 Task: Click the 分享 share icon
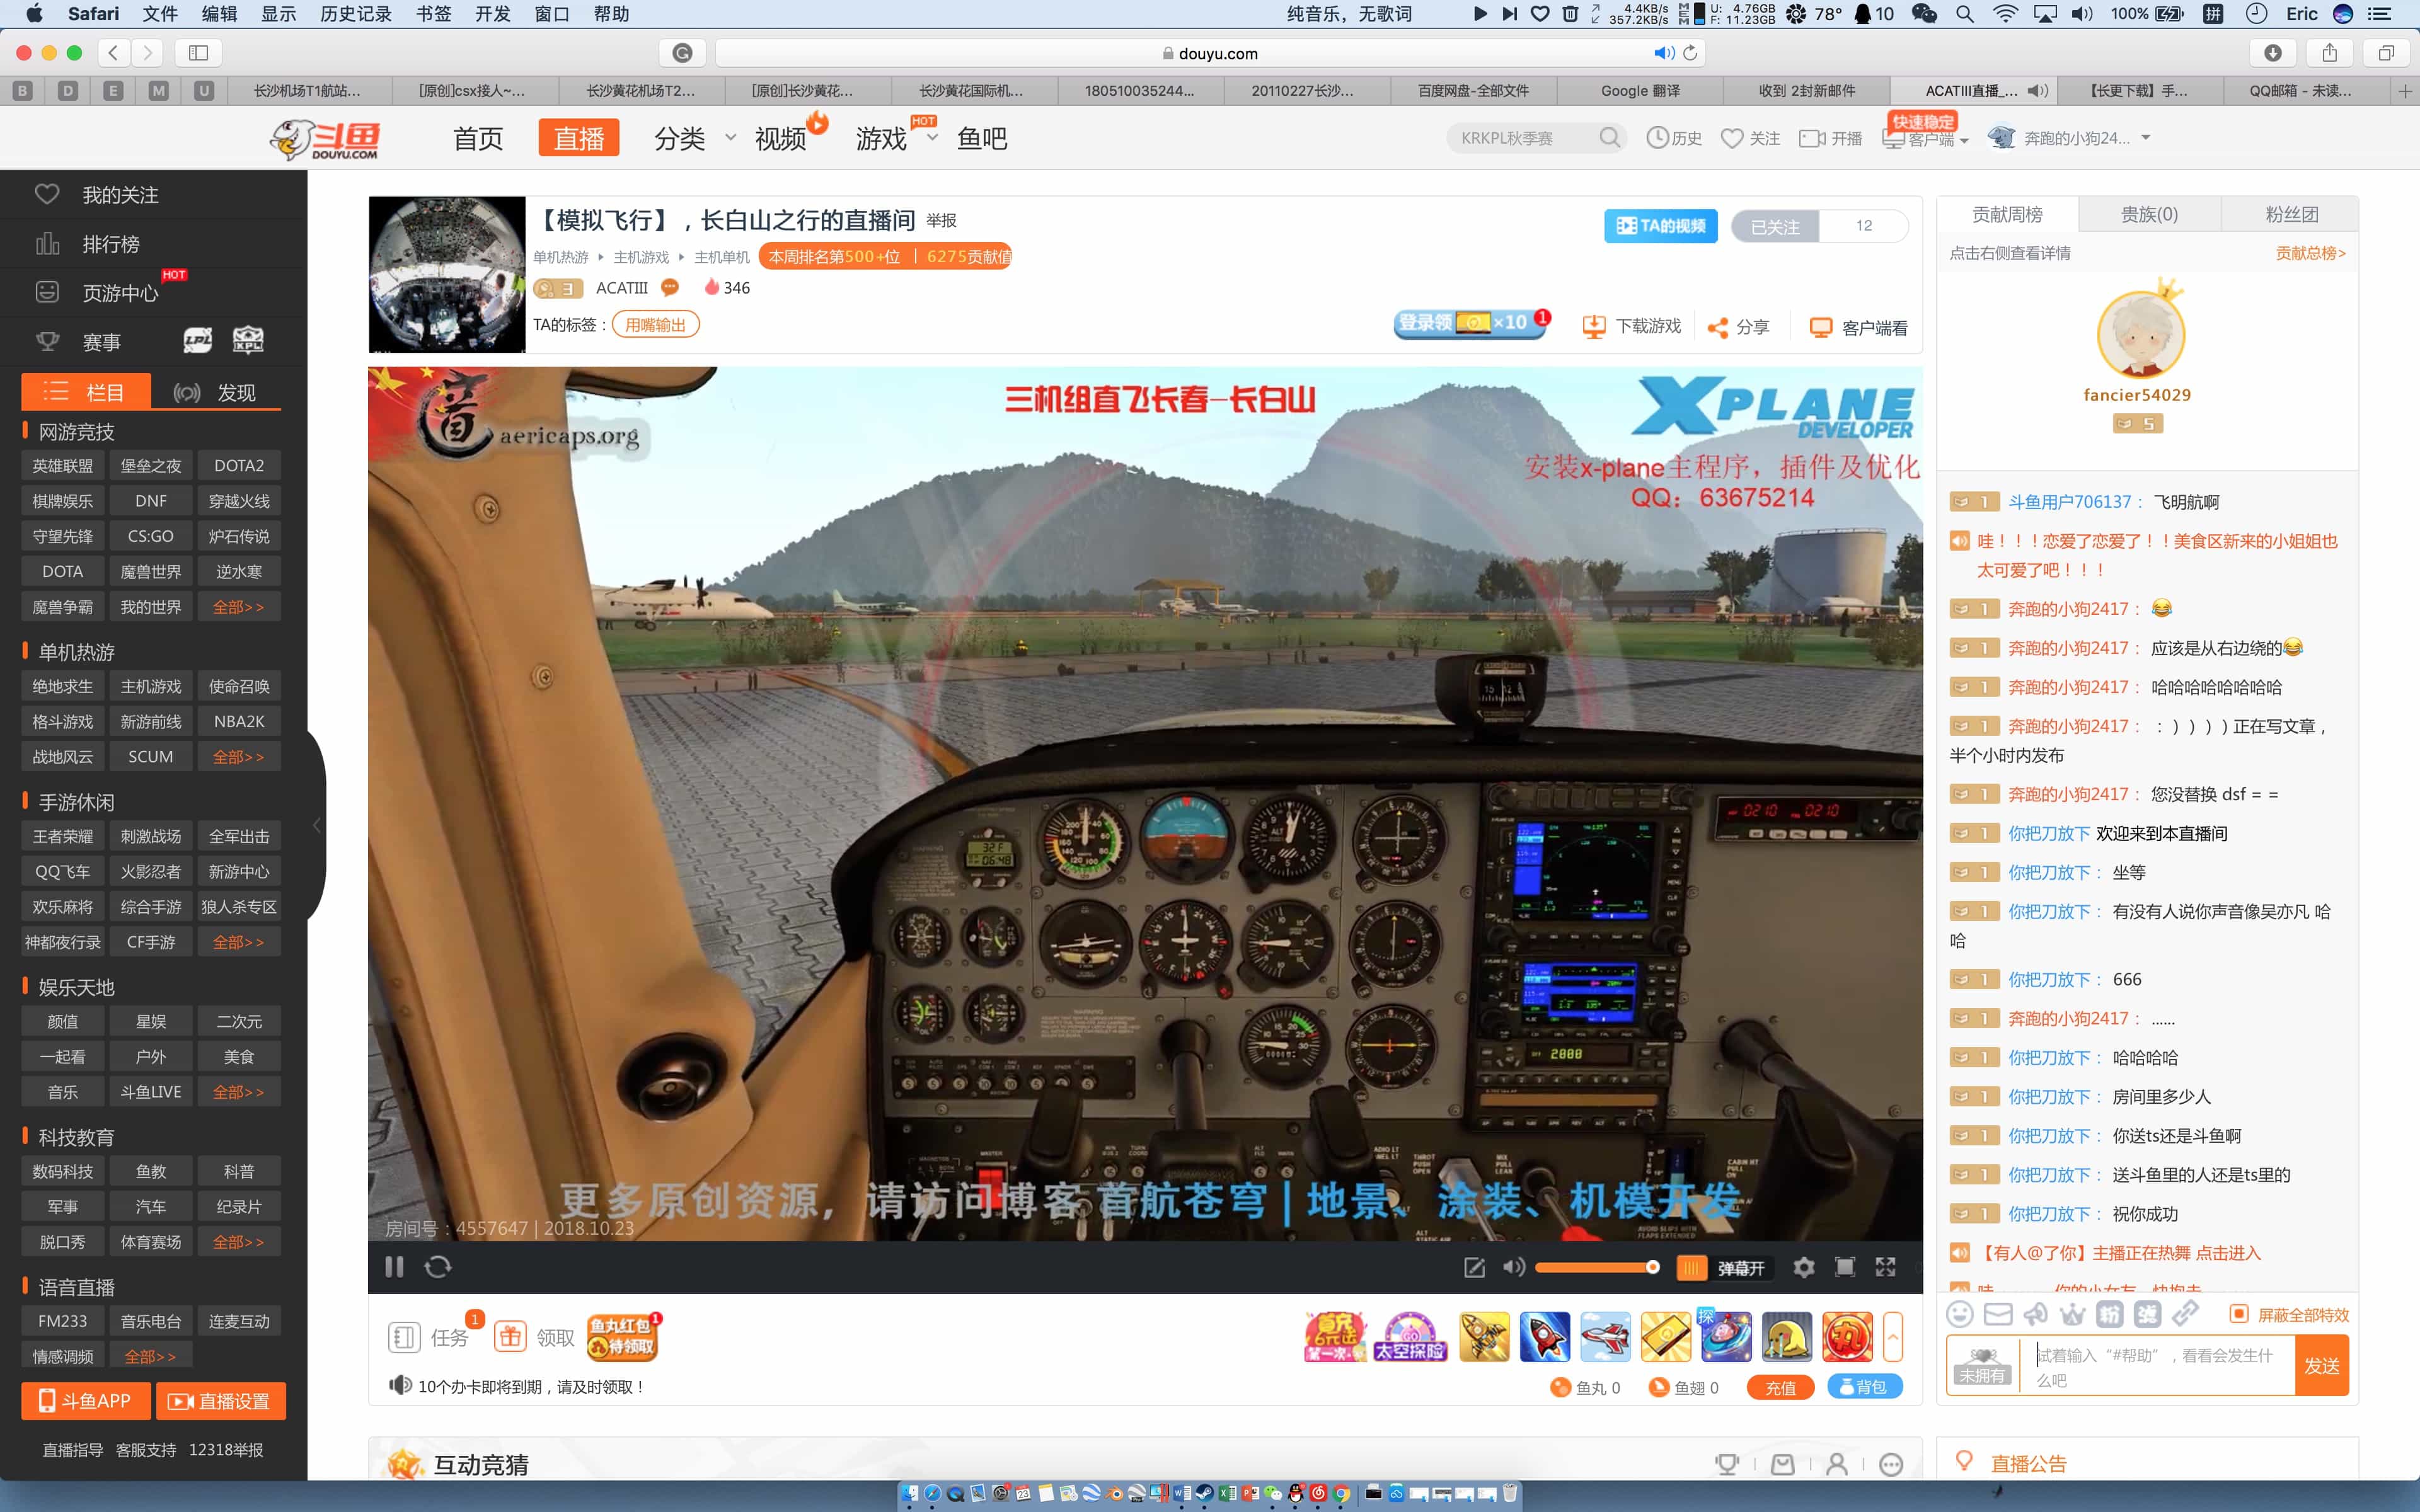point(1717,328)
